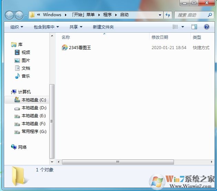Click the 常用程序 (G:) drive icon
The width and height of the screenshot is (217, 191).
tap(17, 132)
